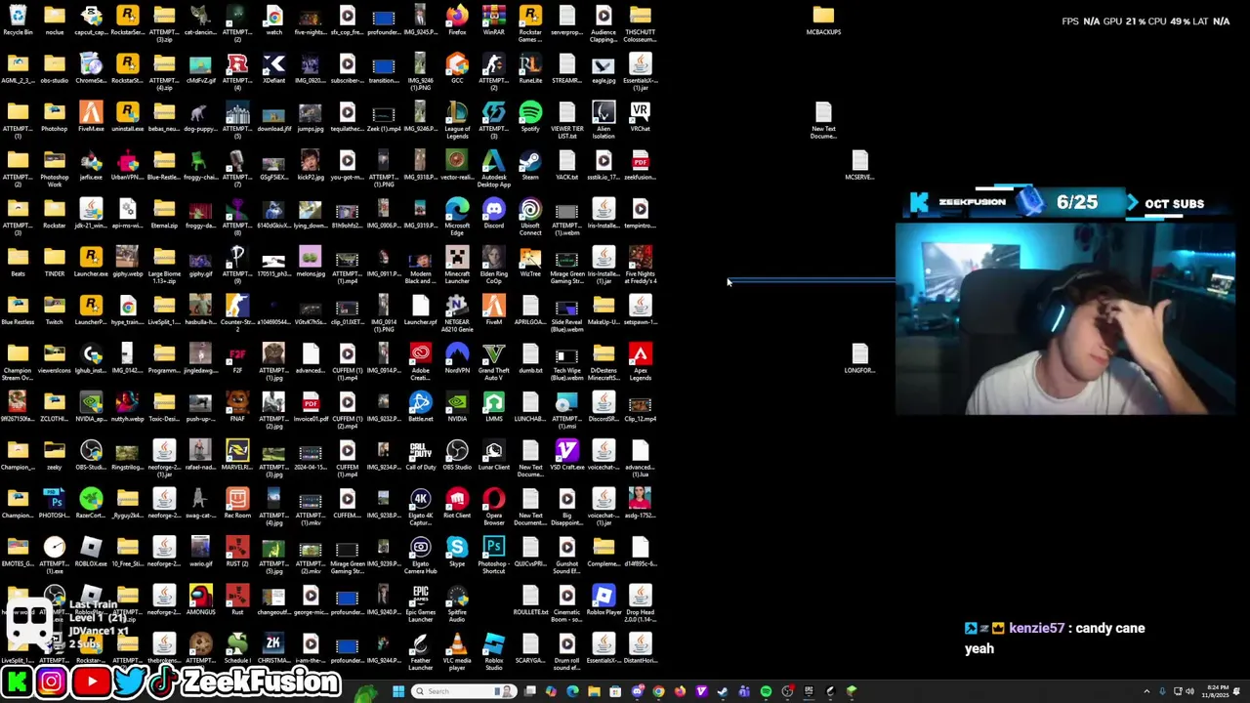Launch Microsoft Edge desktop shortcut
The height and width of the screenshot is (703, 1250).
457,217
